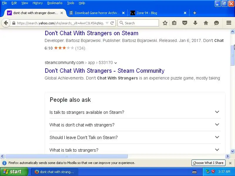Click the Firefox taskbar button
Viewport: 235px width, 176px height.
point(55,172)
